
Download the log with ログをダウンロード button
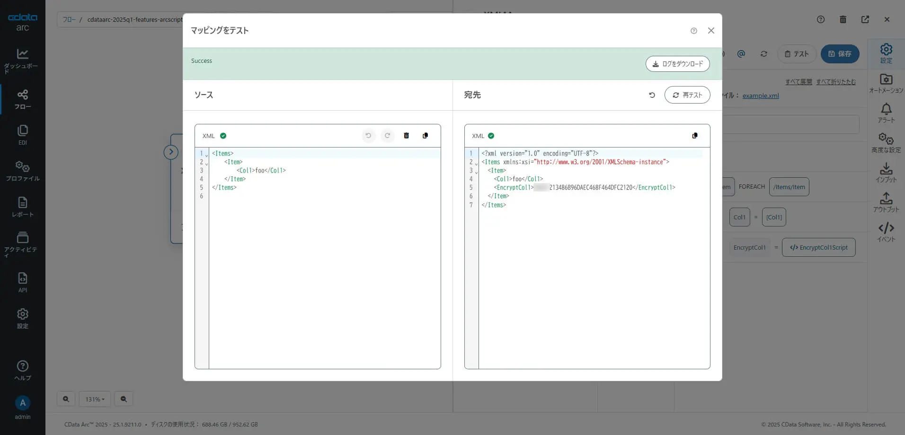click(x=677, y=64)
